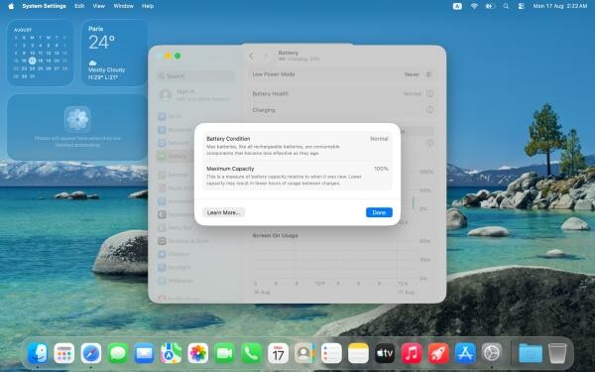Select Wi-Fi in the settings sidebar
The height and width of the screenshot is (372, 595).
pos(195,116)
